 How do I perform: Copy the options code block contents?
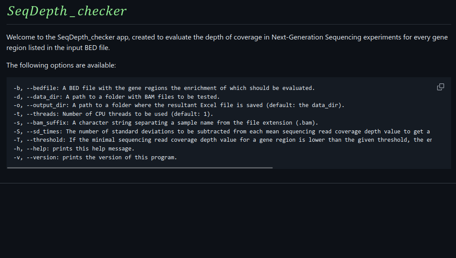point(440,87)
